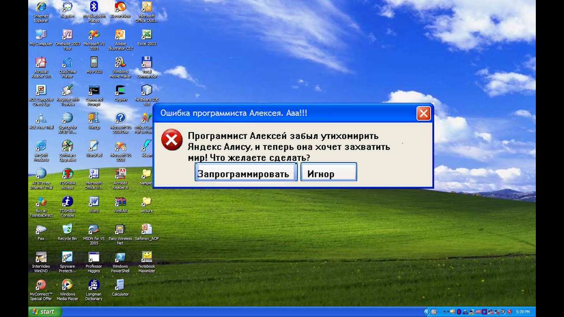This screenshot has width=564, height=317.
Task: Close the Ошибка программиста Алексея dialog
Action: click(423, 114)
